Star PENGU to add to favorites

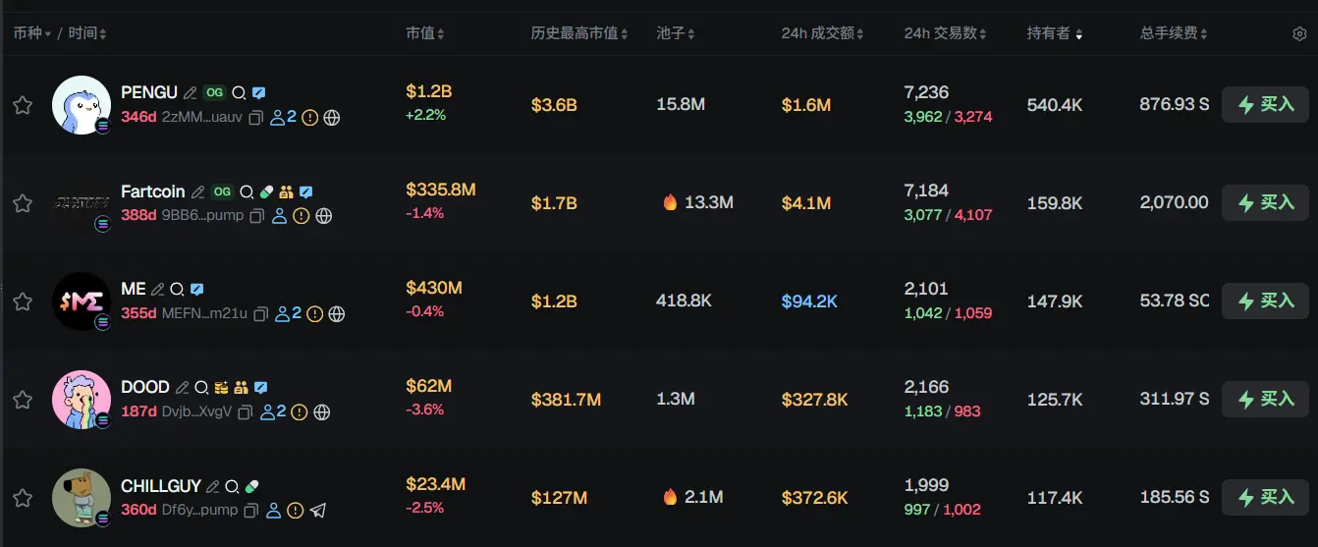point(23,105)
